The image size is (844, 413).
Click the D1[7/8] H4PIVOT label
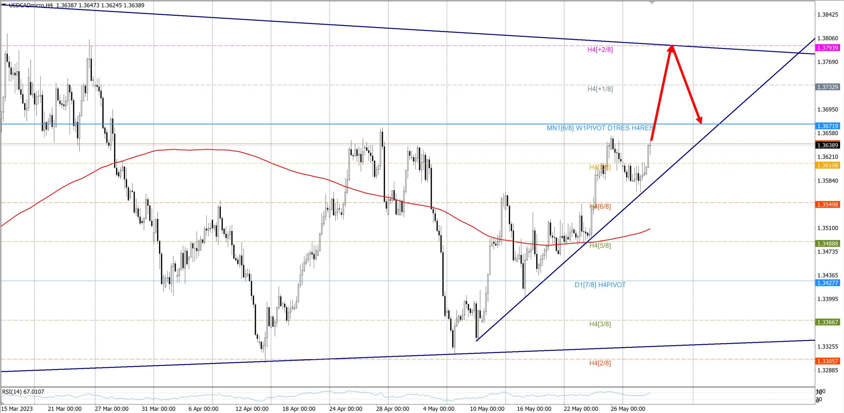tap(600, 285)
